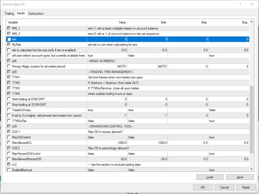The image size is (259, 194).
Task: Select the DDC1 row
Action: coord(128,132)
